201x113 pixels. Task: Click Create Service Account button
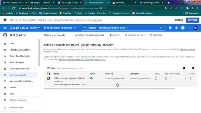(x=90, y=35)
